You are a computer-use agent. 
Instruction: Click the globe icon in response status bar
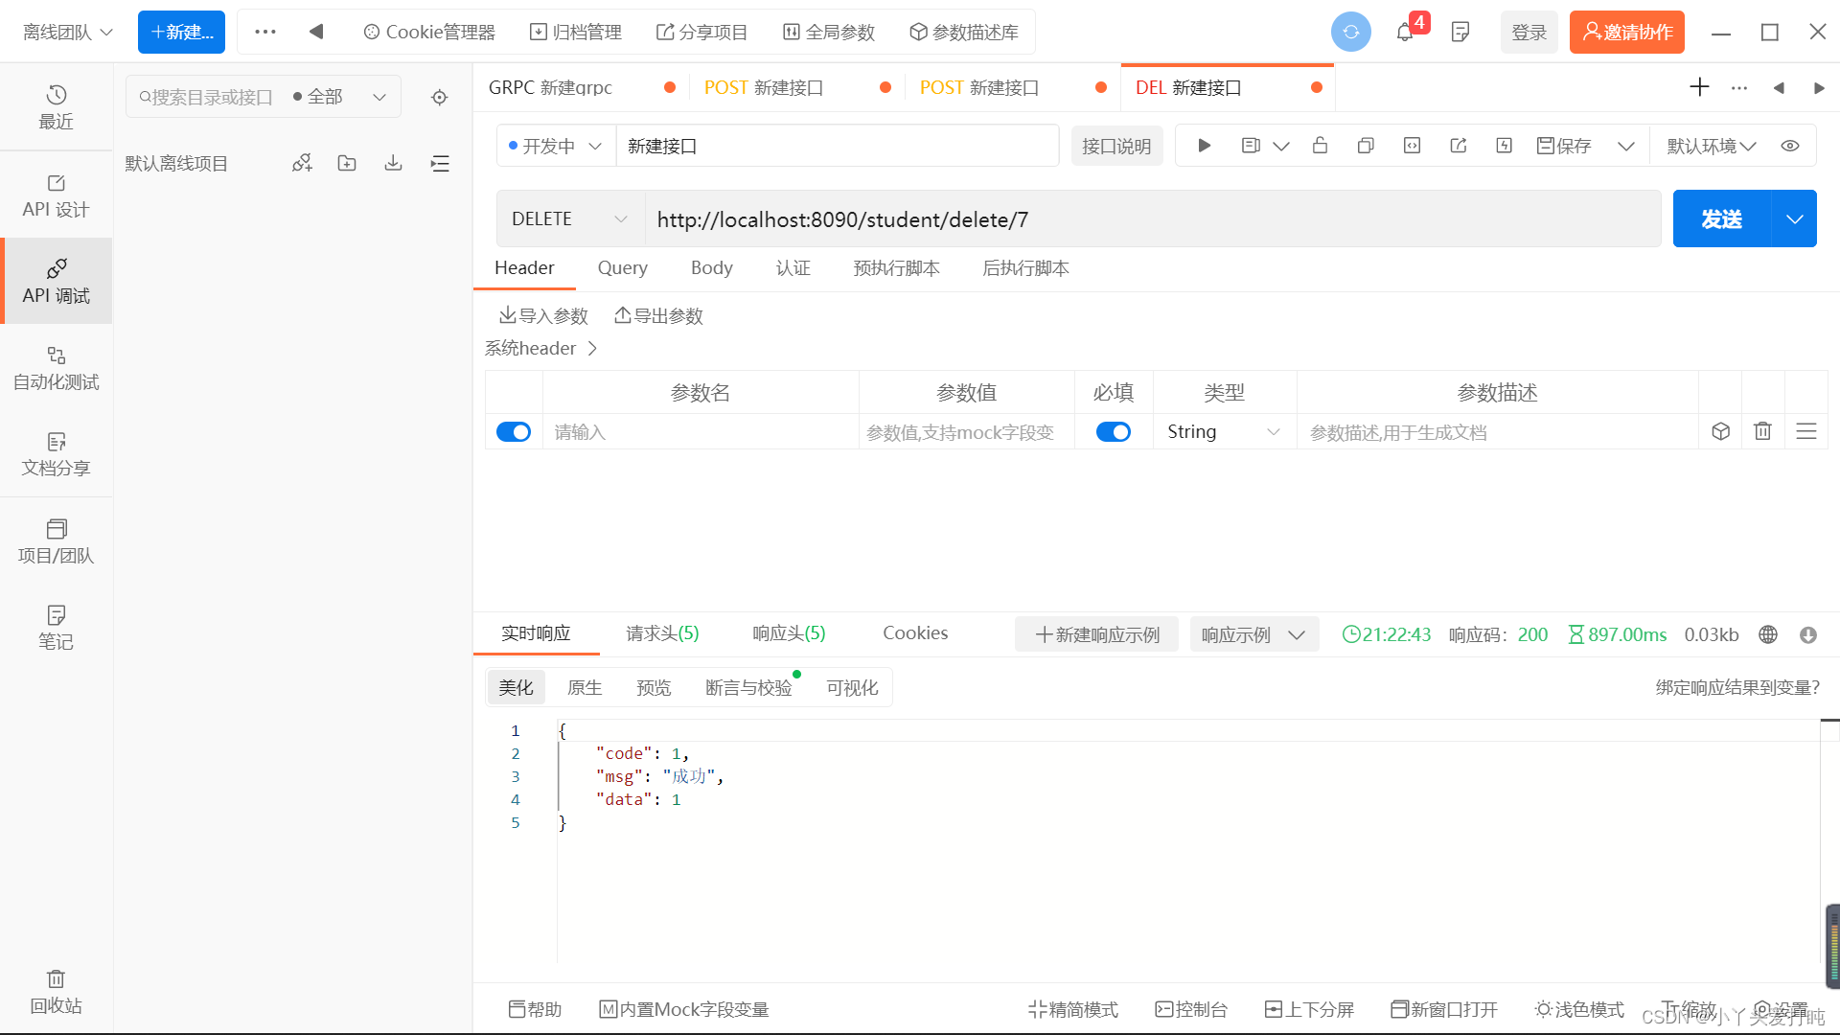coord(1768,634)
